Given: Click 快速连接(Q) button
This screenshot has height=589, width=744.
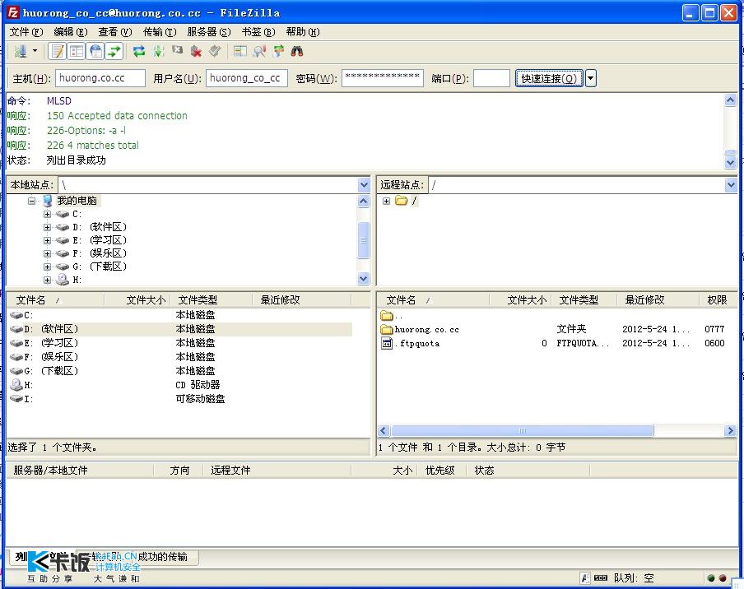Looking at the screenshot, I should [549, 78].
